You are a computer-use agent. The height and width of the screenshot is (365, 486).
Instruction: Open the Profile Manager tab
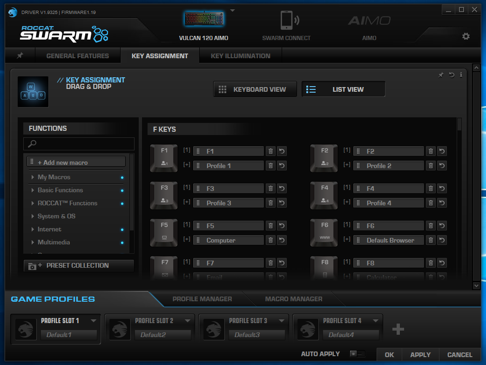pyautogui.click(x=202, y=299)
